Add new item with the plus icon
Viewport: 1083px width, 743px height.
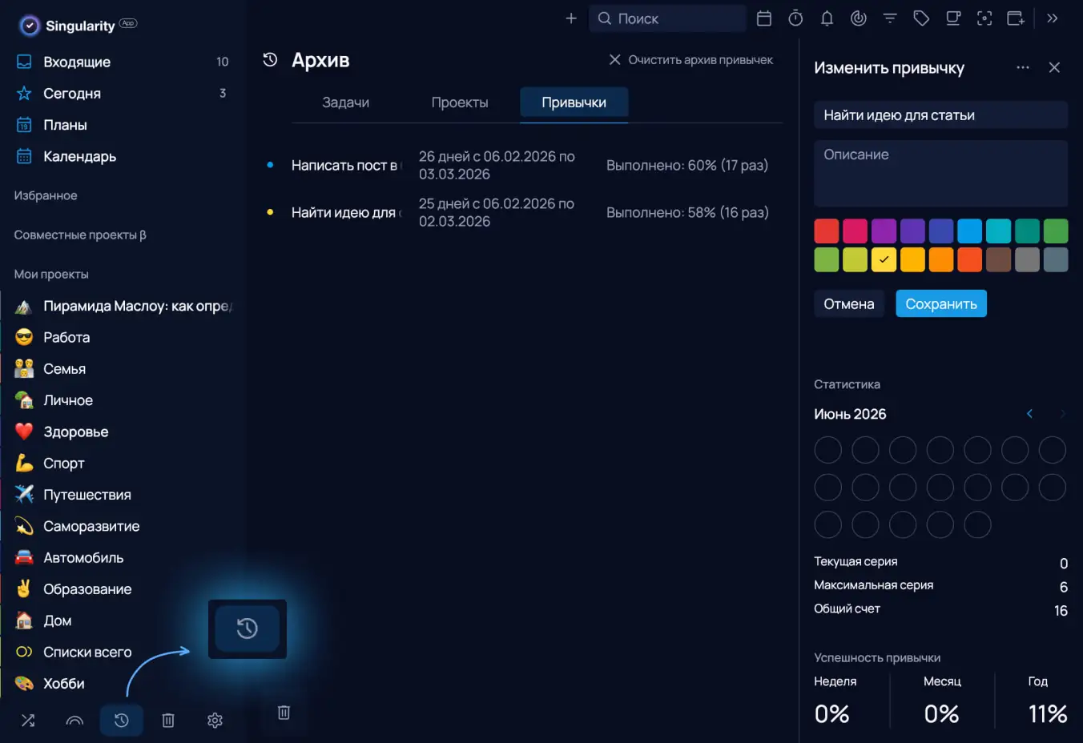coord(571,18)
